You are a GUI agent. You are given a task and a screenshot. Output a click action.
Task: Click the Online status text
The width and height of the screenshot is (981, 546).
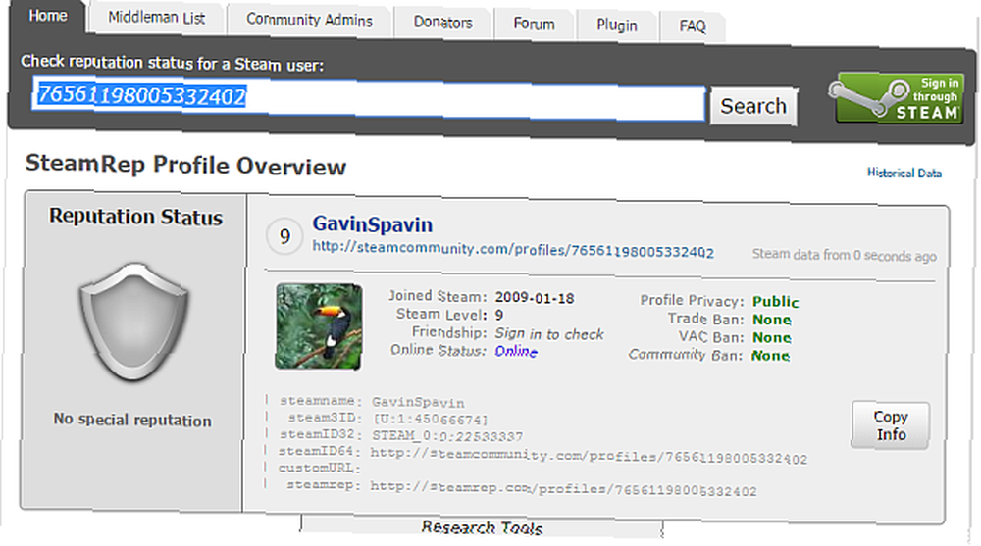pyautogui.click(x=516, y=351)
